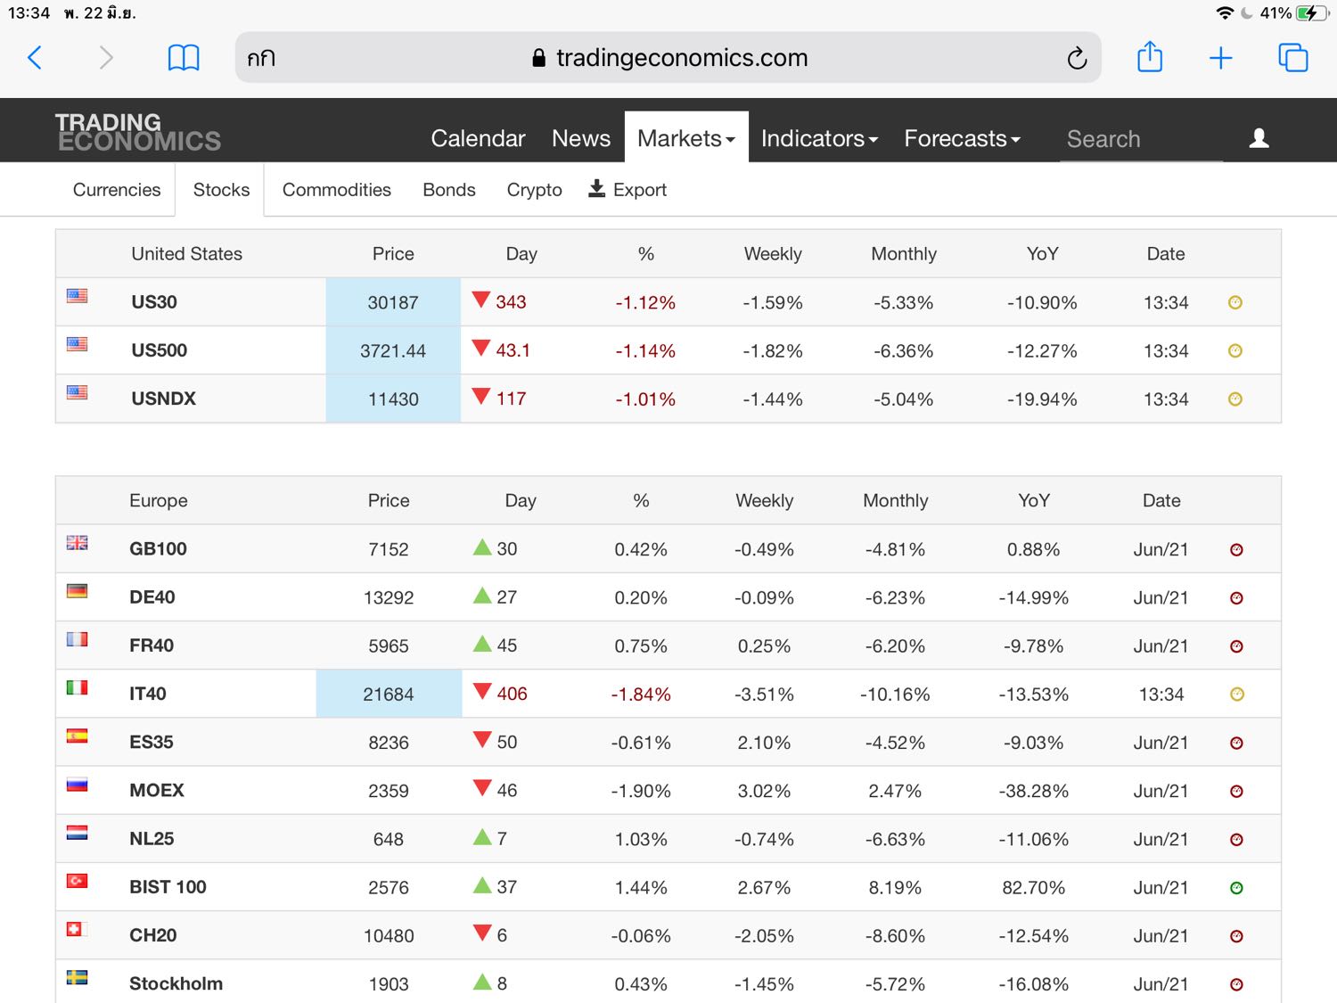Open the NL25 index link
Screen dimensions: 1337x1003
click(152, 839)
